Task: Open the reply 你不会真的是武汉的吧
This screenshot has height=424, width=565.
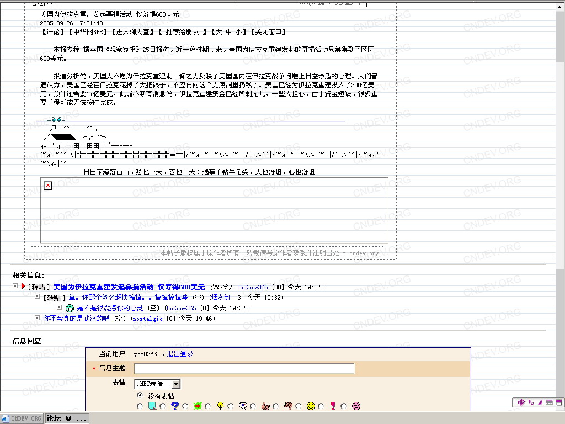Action: tap(76, 319)
